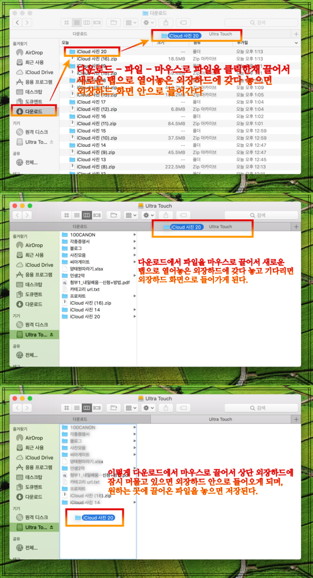Open gear action menu in top 다운로드 window
The height and width of the screenshot is (578, 313).
(x=149, y=22)
